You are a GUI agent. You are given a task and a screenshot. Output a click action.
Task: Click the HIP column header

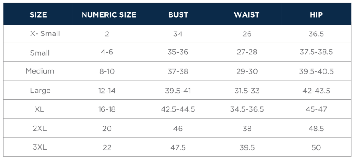tap(316, 15)
